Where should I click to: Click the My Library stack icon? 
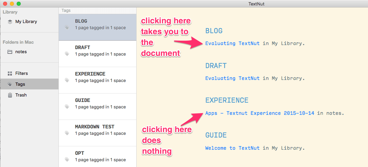pyautogui.click(x=10, y=22)
